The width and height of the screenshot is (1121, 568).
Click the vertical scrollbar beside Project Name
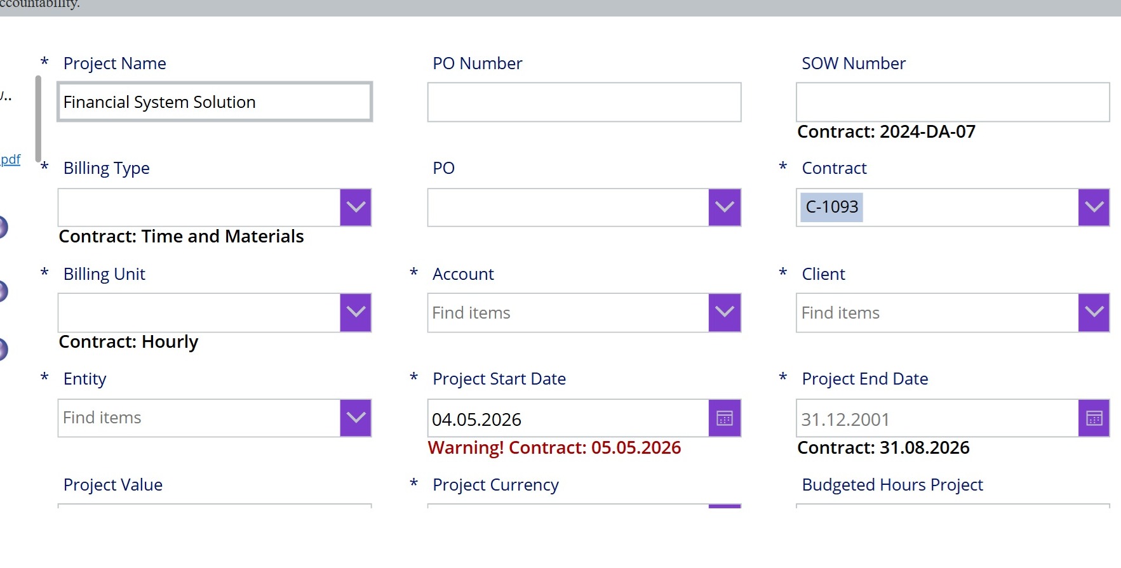(38, 119)
